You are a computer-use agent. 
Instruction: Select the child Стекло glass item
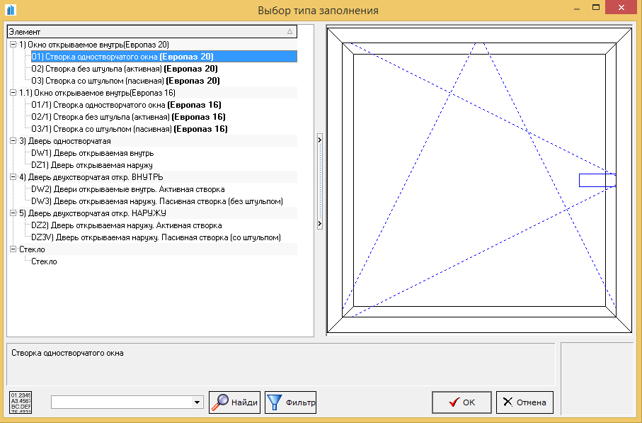pos(44,261)
